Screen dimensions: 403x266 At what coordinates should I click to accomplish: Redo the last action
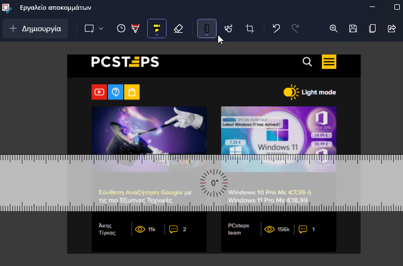click(x=295, y=28)
